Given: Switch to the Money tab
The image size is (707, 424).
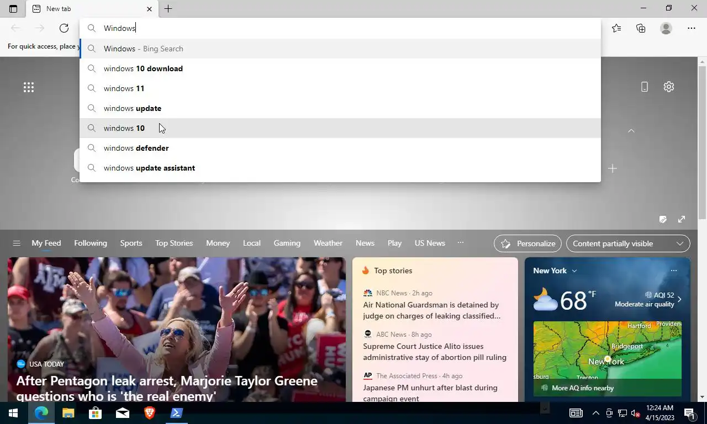Looking at the screenshot, I should pos(218,243).
